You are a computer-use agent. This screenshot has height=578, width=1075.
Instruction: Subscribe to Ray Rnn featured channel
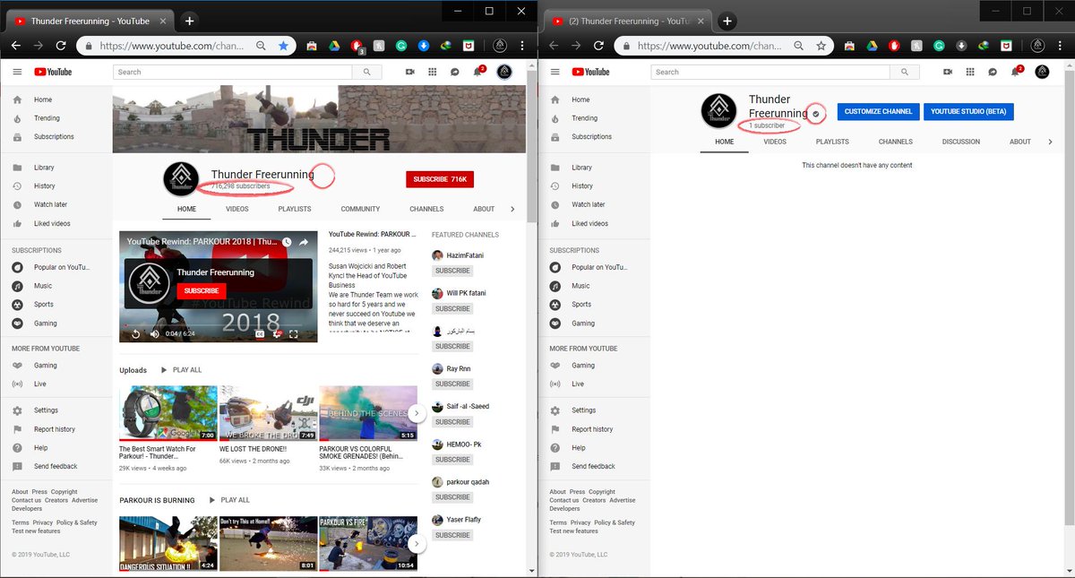point(452,384)
